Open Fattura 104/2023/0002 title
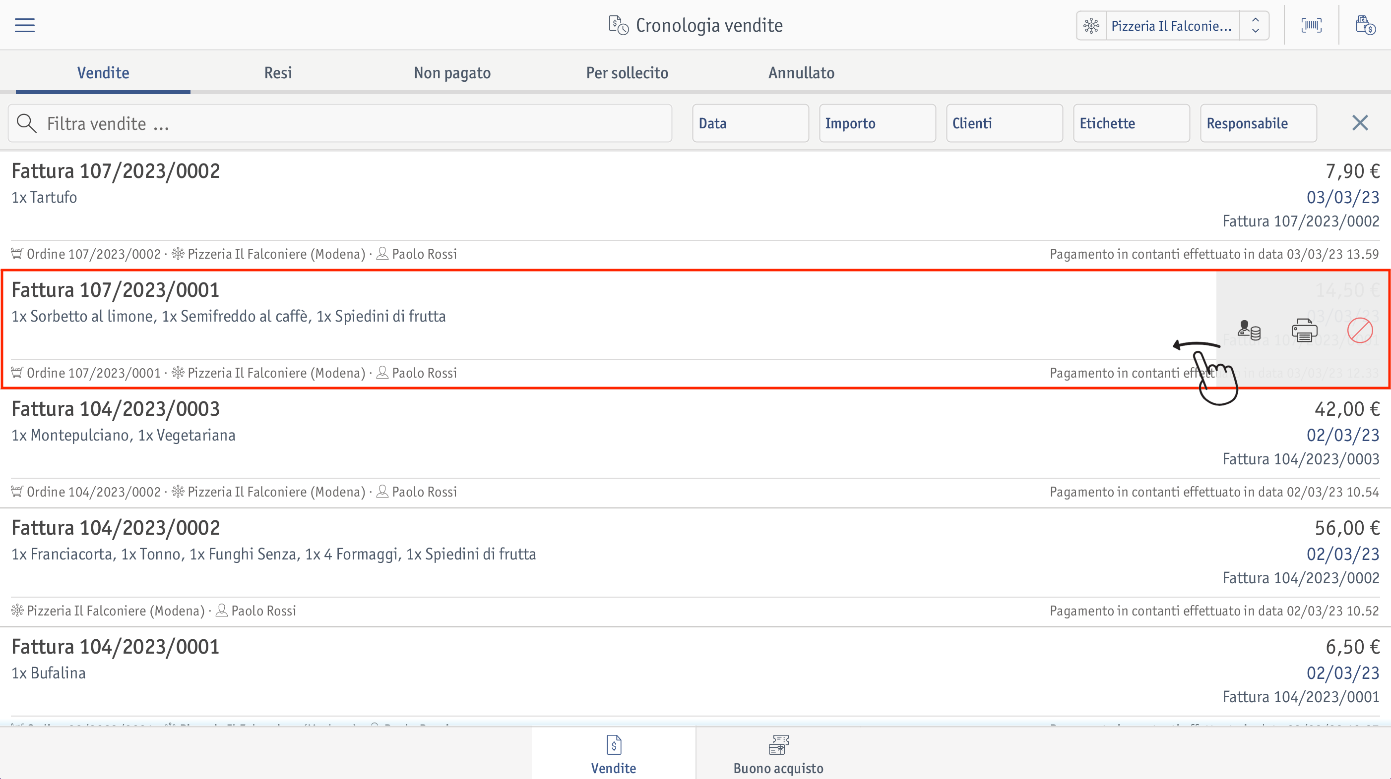1391x779 pixels. (x=116, y=528)
